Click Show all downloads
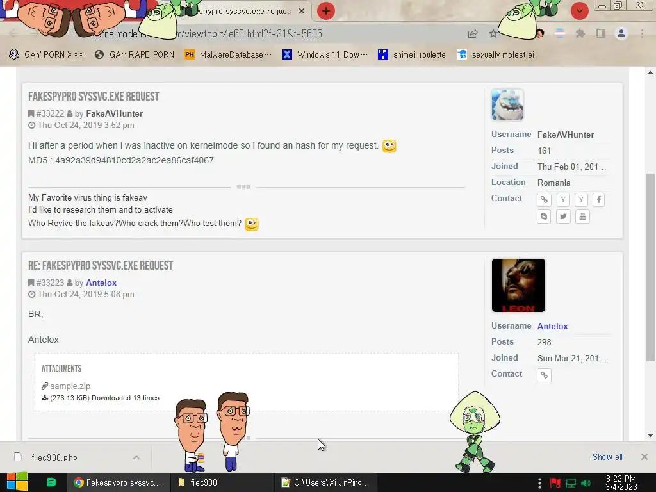This screenshot has width=656, height=492. (607, 457)
